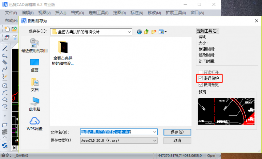Screen dimensions: 262x159
Task: Click the coordinates readout in status bar
Action: click(x=180, y=156)
